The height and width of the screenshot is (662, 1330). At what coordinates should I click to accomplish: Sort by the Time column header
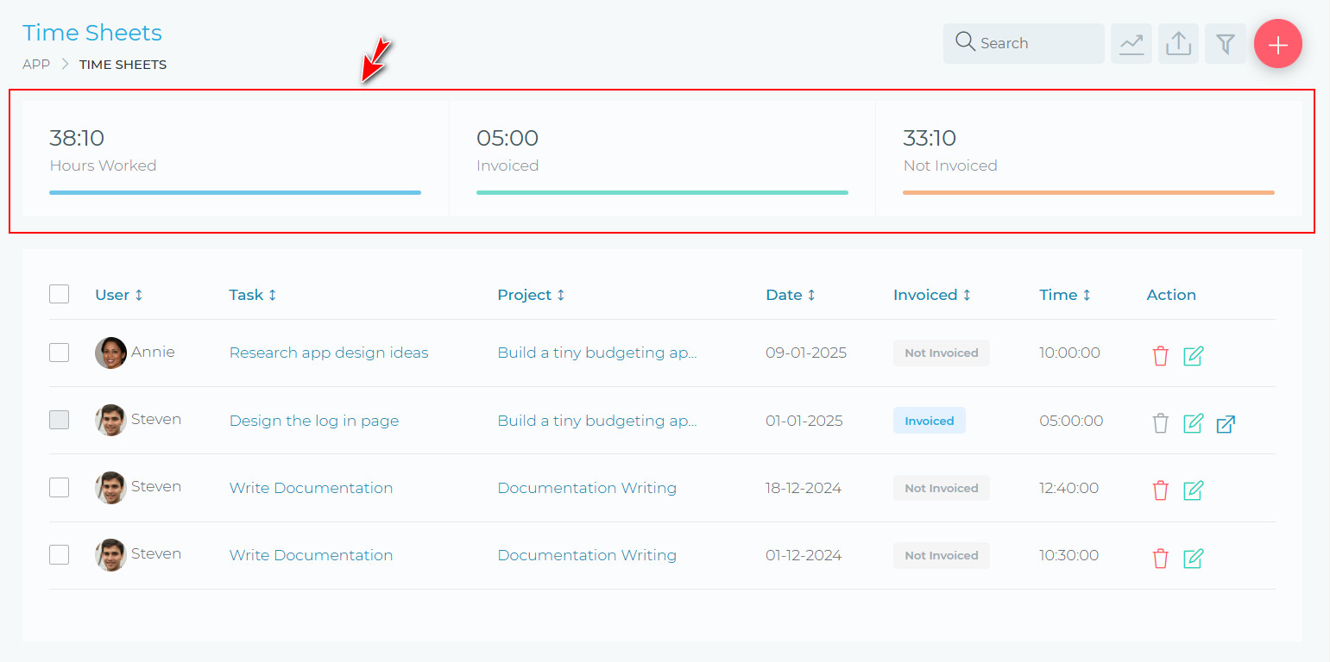click(x=1064, y=295)
